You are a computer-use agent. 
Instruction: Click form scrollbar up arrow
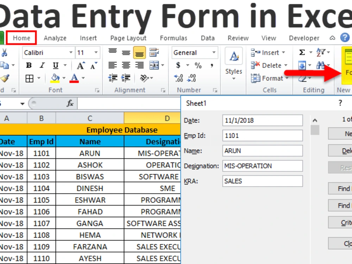315,120
